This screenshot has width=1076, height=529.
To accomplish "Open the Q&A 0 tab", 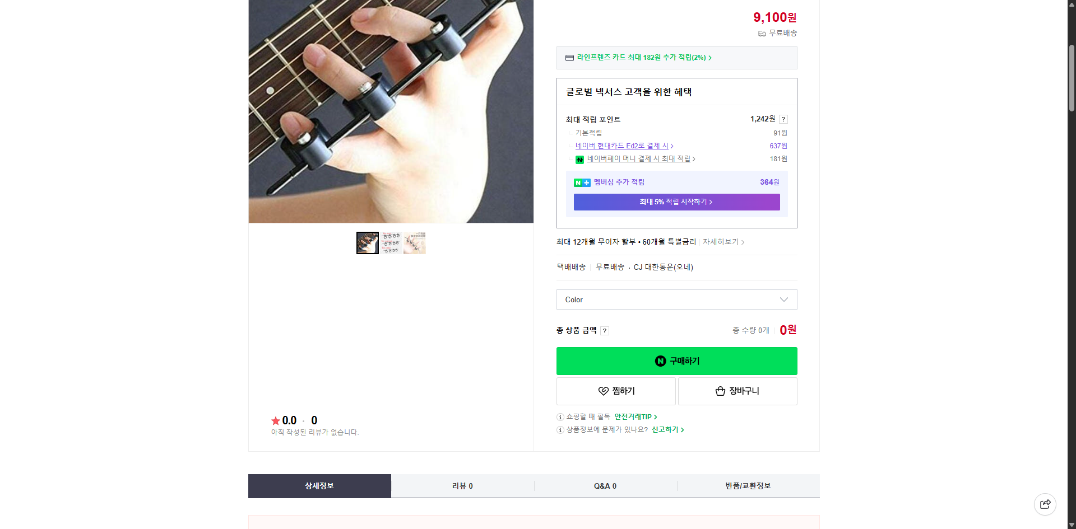I will pyautogui.click(x=605, y=486).
